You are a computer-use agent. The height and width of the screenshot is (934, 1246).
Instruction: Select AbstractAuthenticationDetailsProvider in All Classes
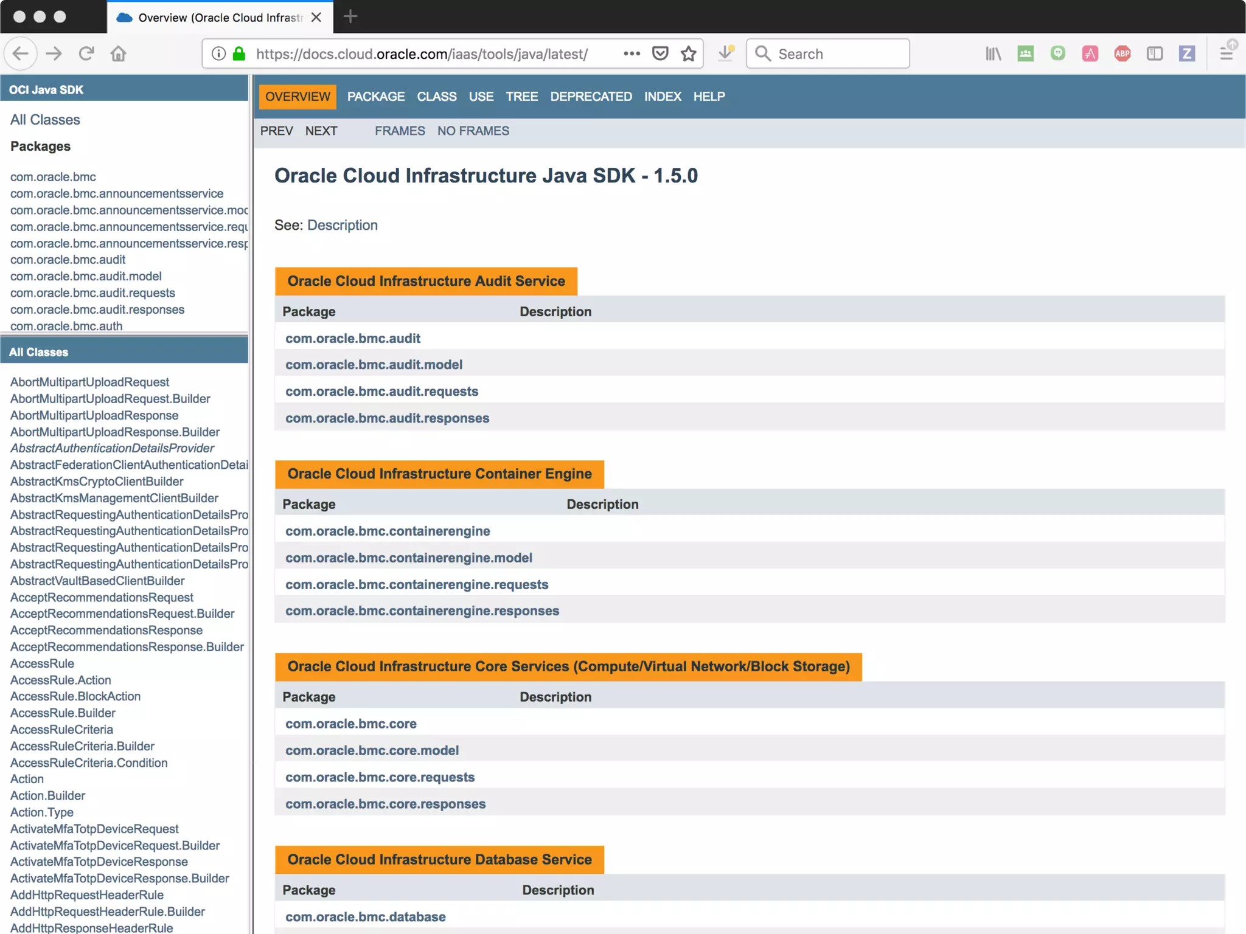112,448
